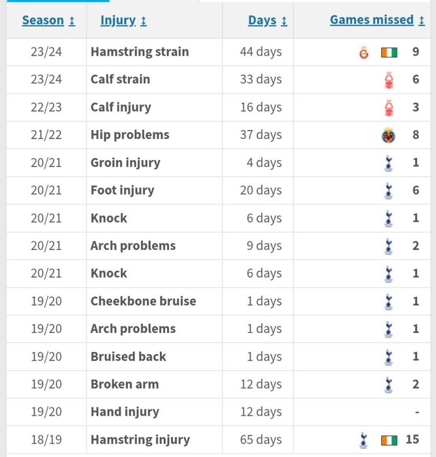Click sort arrow next to Days header
436x457 pixels.
pyautogui.click(x=284, y=21)
